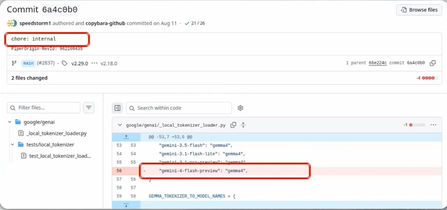Open speedstorm1 author profile link

click(35, 24)
